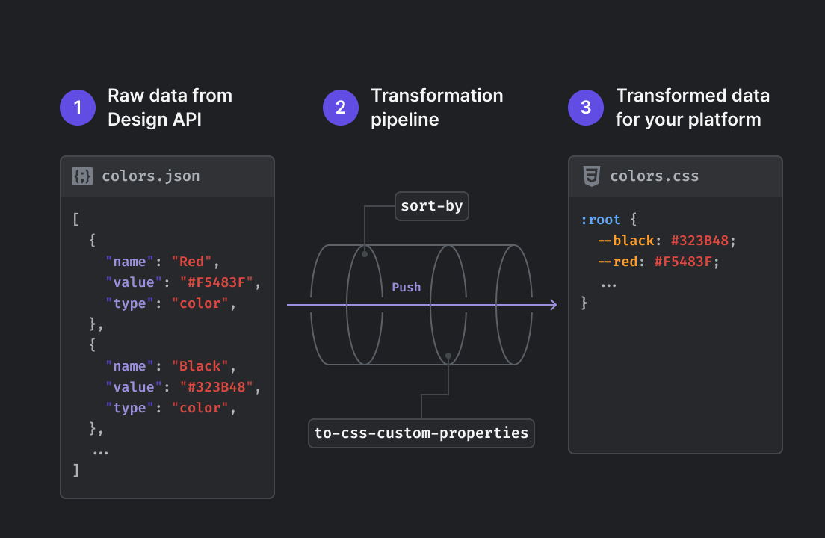Click the "Raw data from Design API" heading
Viewport: 825px width, 538px height.
pyautogui.click(x=170, y=108)
